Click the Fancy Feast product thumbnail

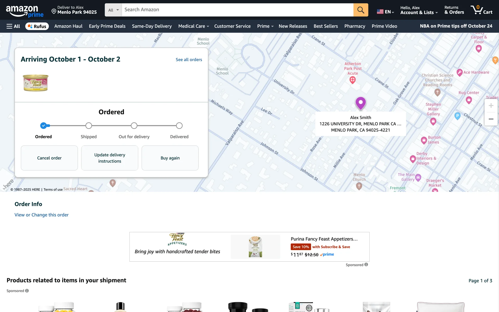pyautogui.click(x=36, y=83)
